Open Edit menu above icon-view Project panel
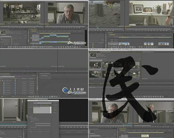This screenshot has height=138, width=174. (x=103, y=49)
